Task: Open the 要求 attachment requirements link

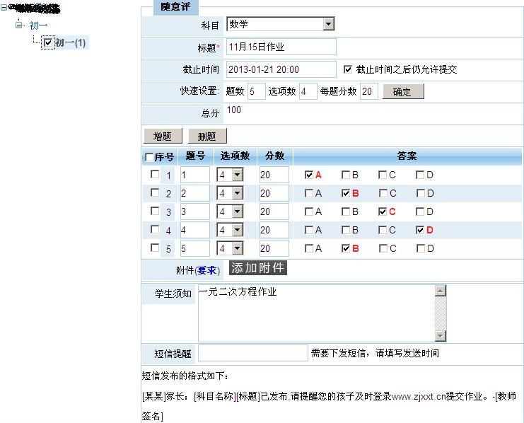Action: 206,270
